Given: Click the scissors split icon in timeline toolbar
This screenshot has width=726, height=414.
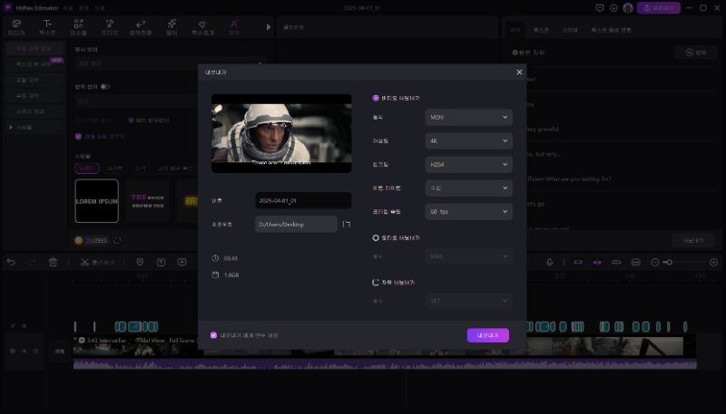Looking at the screenshot, I should (83, 262).
